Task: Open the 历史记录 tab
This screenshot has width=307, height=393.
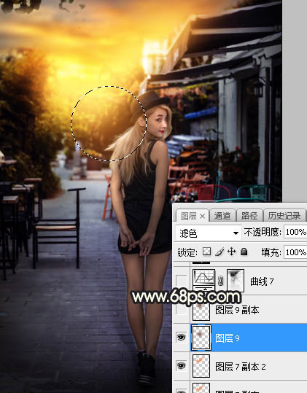Action: 284,216
